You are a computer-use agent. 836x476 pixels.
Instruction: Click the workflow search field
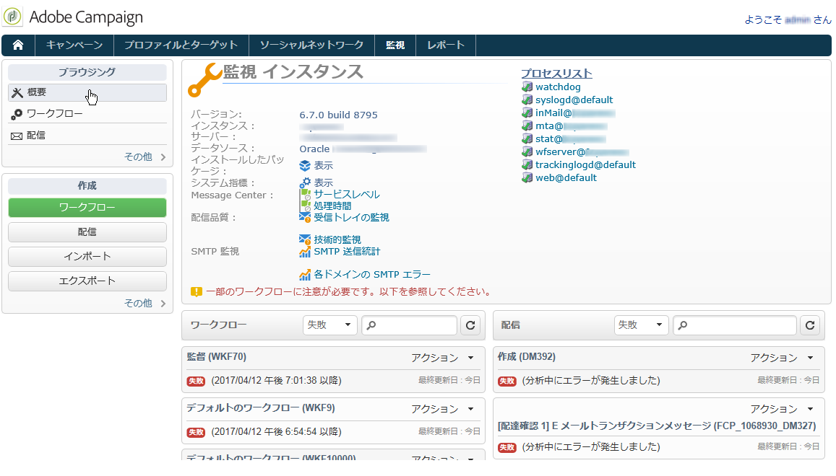pyautogui.click(x=410, y=325)
